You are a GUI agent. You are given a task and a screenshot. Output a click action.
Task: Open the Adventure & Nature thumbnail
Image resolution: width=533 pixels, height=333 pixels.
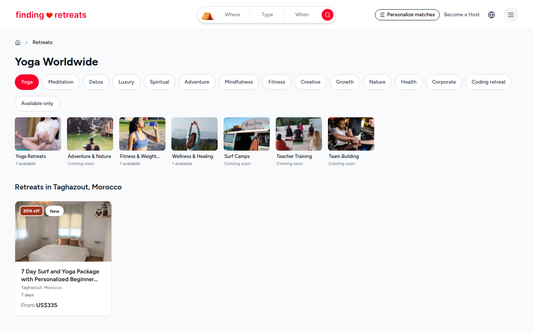[x=90, y=134]
